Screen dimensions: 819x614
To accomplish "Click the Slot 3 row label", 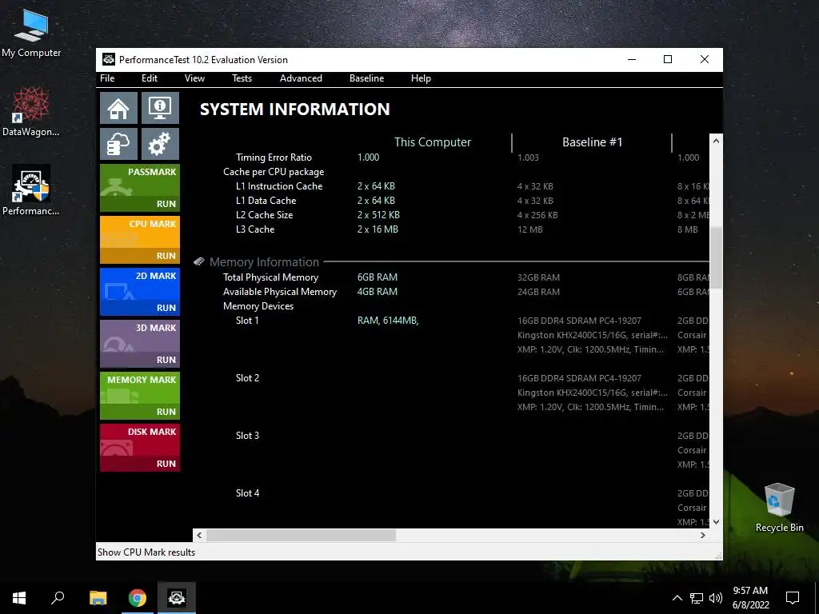I will [x=247, y=436].
